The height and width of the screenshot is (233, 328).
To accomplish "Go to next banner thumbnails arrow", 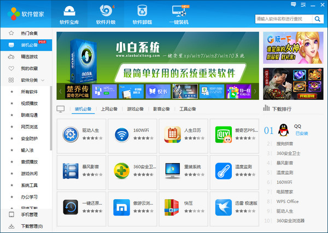I will pos(255,91).
